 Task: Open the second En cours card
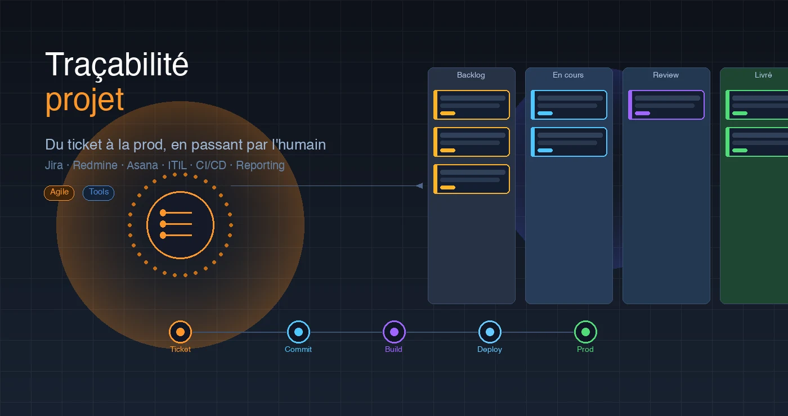coord(569,142)
